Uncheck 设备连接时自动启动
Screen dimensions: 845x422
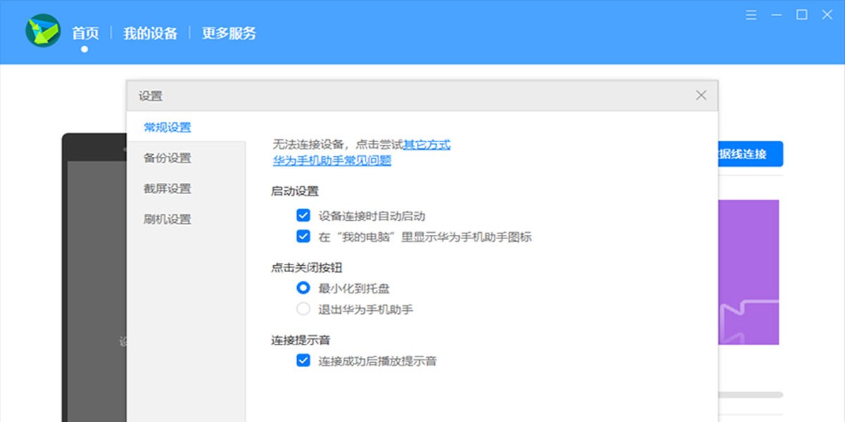303,216
